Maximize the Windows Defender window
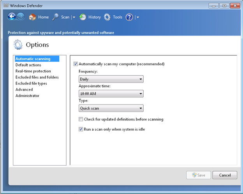 click(224, 6)
